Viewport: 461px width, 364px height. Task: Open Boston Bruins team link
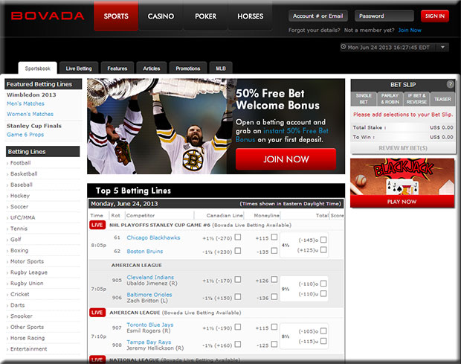[x=145, y=252]
